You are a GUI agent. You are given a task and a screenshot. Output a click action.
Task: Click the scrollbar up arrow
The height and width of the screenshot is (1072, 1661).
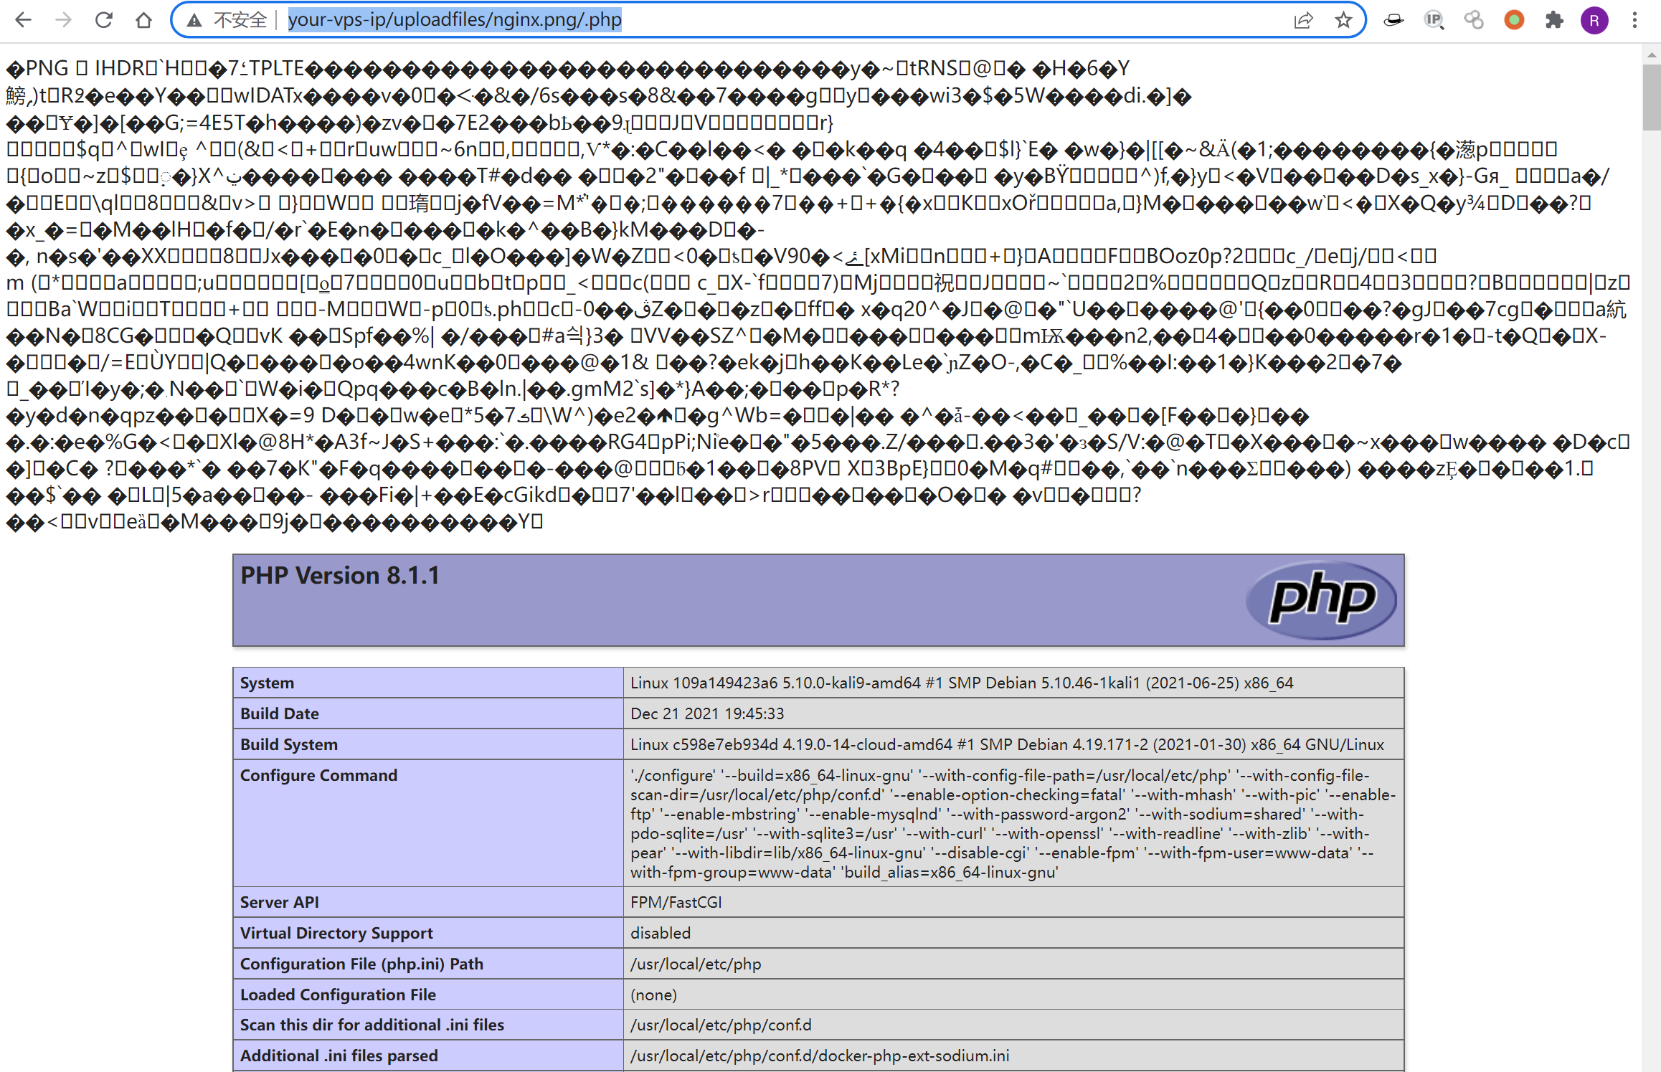1652,54
